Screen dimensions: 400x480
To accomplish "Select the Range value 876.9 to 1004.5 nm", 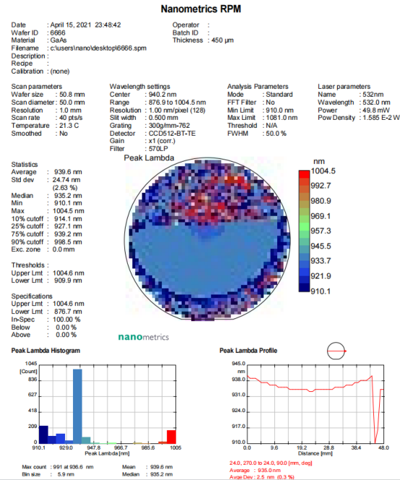I will [178, 102].
